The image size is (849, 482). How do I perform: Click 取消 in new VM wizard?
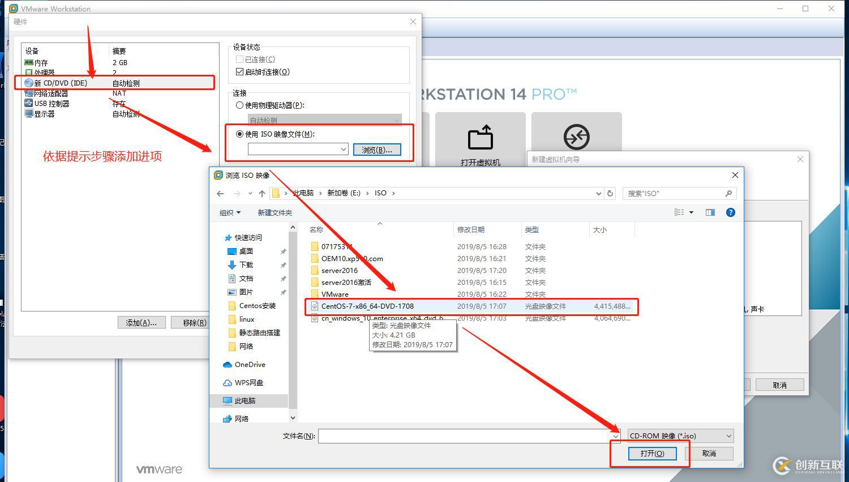pyautogui.click(x=779, y=385)
